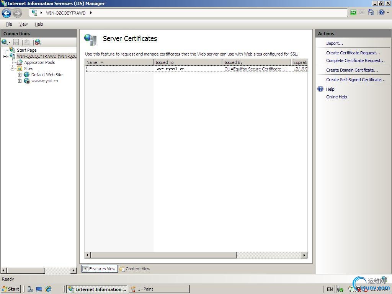Click Complete Certificate Request... link
The height and width of the screenshot is (294, 392).
click(x=355, y=60)
